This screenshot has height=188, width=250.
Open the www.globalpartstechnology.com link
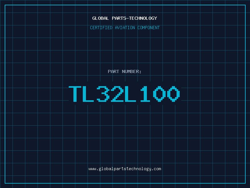pos(125,169)
